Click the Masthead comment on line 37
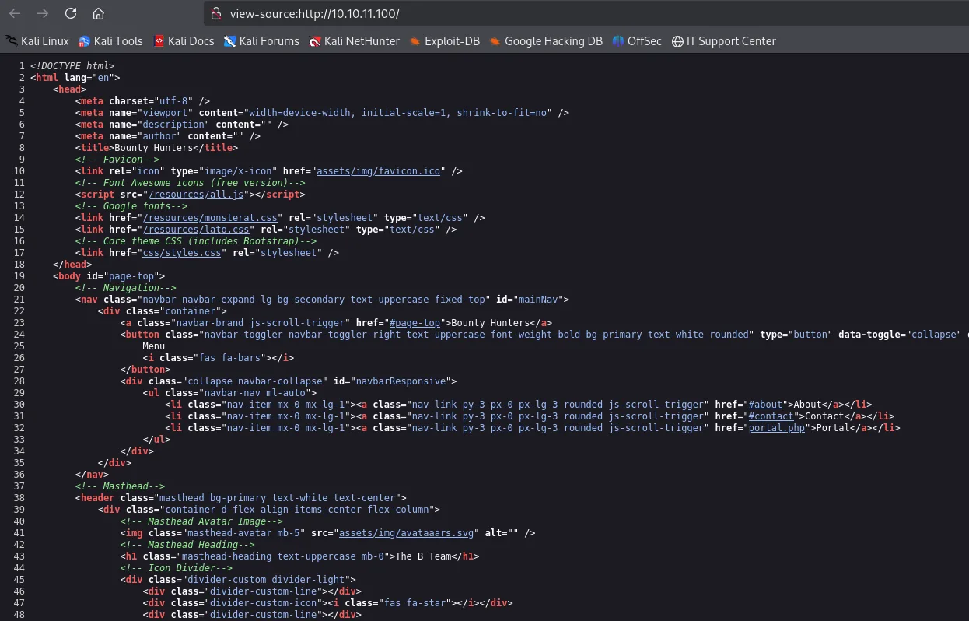969x621 pixels. click(121, 486)
